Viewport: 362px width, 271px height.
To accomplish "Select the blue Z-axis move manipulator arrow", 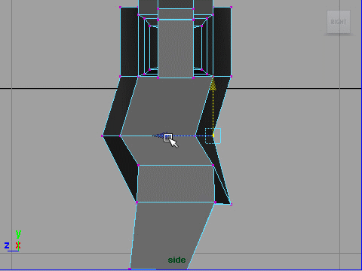I will click(158, 135).
